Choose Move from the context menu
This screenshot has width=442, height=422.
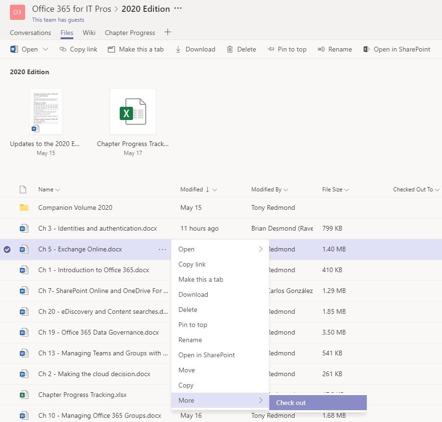220,370
